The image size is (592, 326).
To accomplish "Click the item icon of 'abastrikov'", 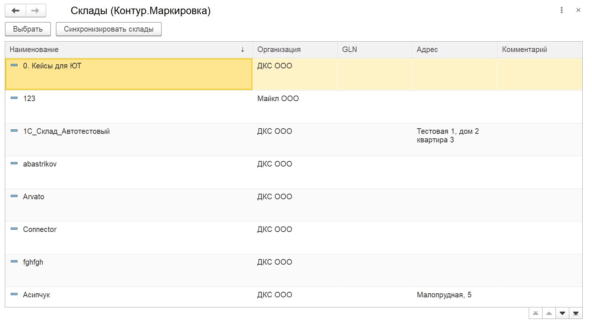I will [x=14, y=164].
